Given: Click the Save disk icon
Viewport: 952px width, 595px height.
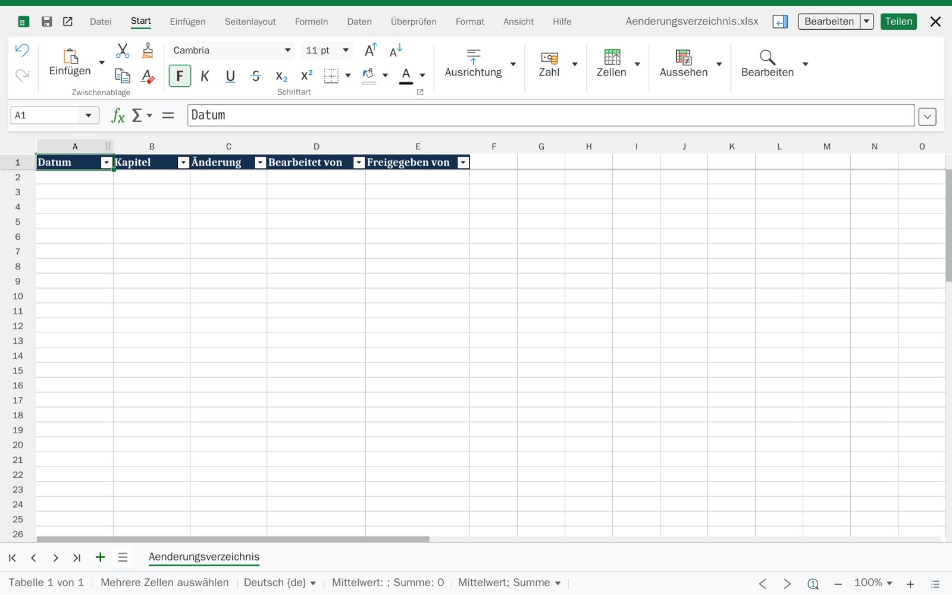Looking at the screenshot, I should tap(46, 21).
